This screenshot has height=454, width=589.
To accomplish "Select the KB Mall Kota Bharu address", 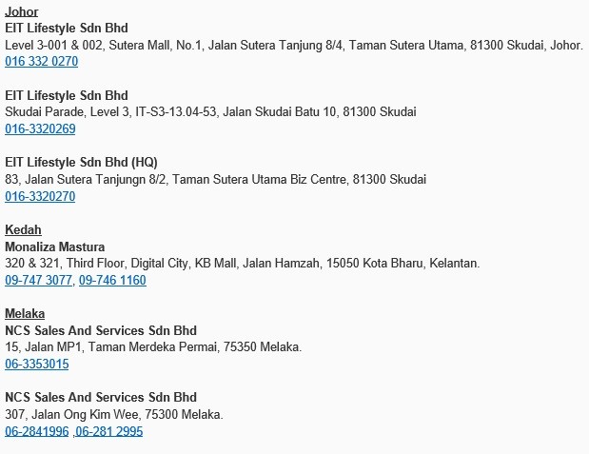I will pos(243,263).
